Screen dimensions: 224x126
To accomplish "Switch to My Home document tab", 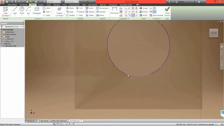I will coord(44,121).
